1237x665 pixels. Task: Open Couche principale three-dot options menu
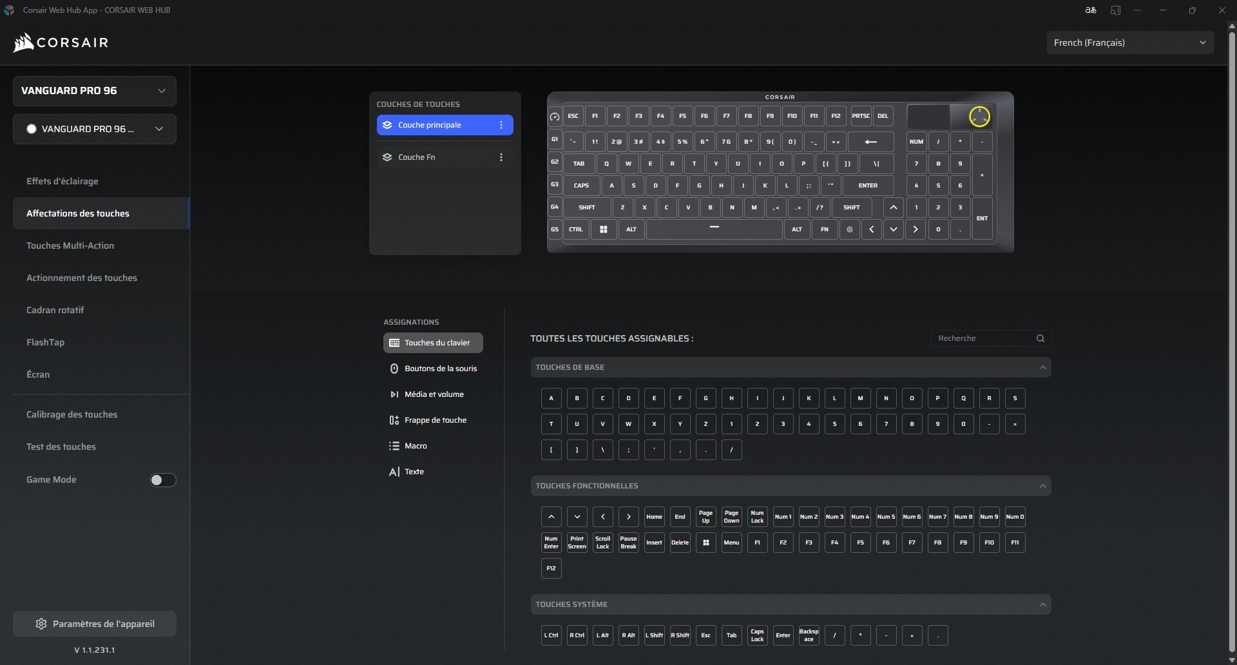[501, 125]
